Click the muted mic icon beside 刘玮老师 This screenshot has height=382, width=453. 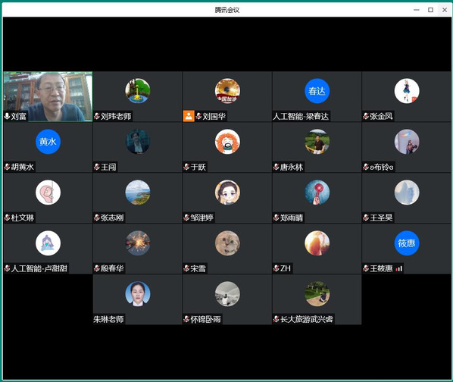97,117
